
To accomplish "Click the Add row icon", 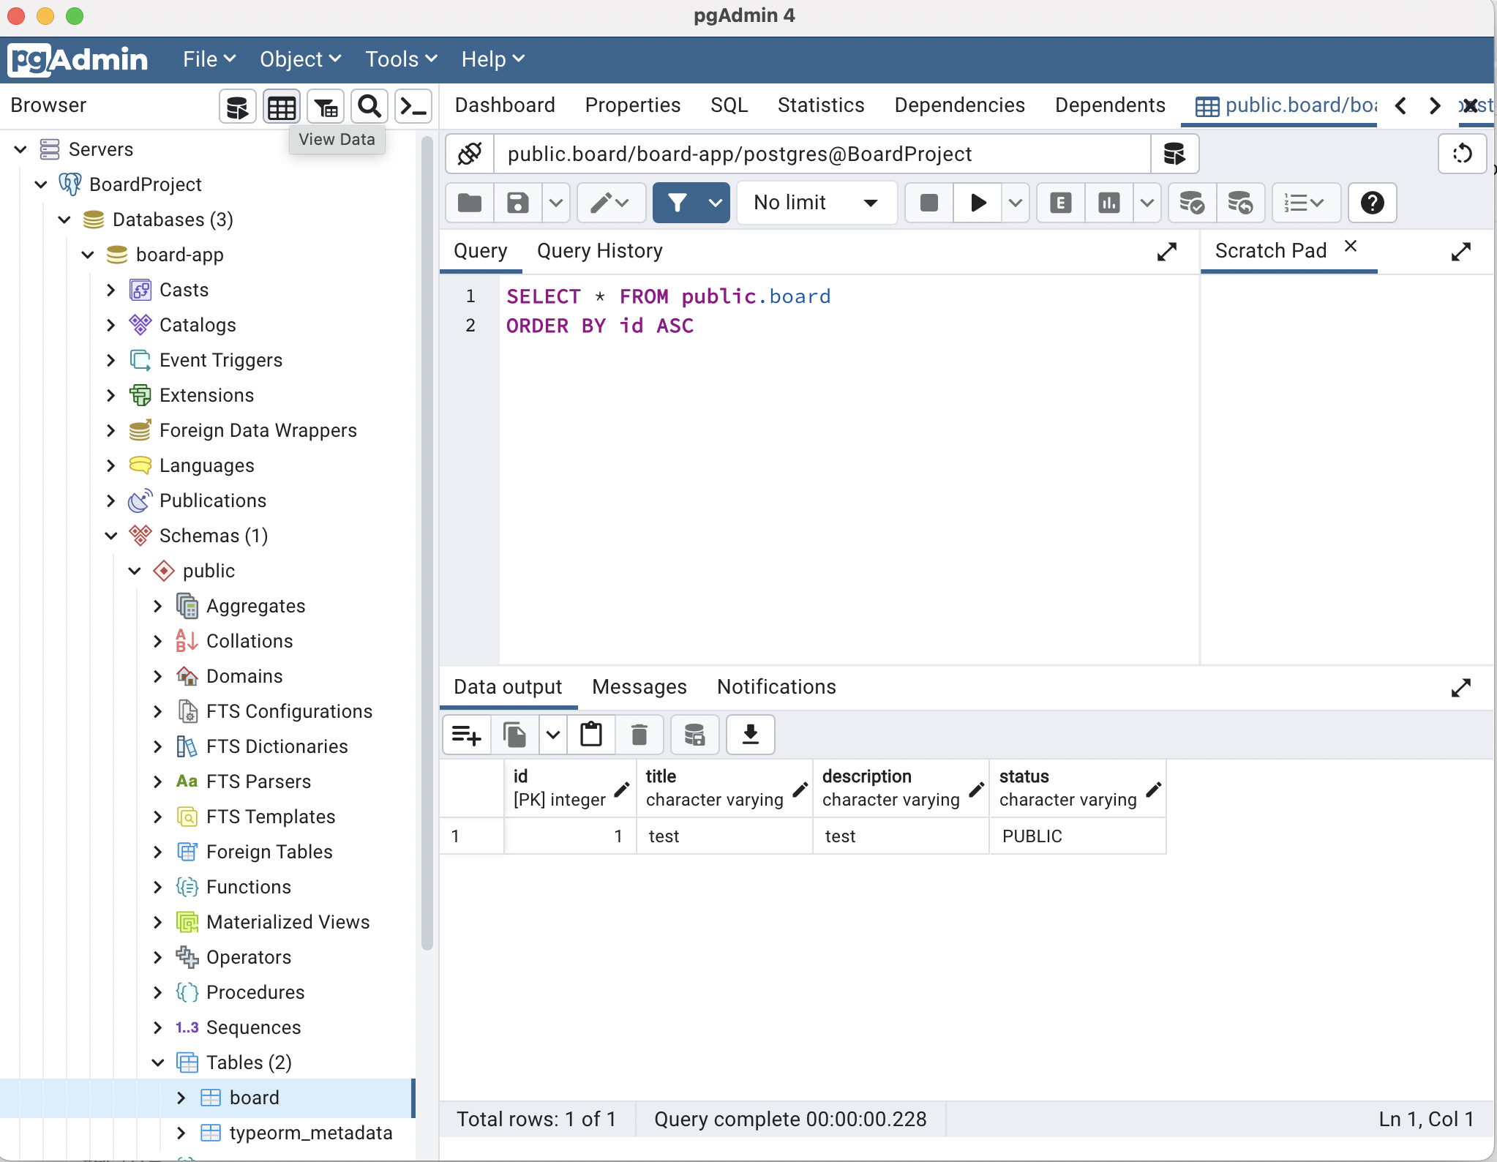I will [x=466, y=734].
